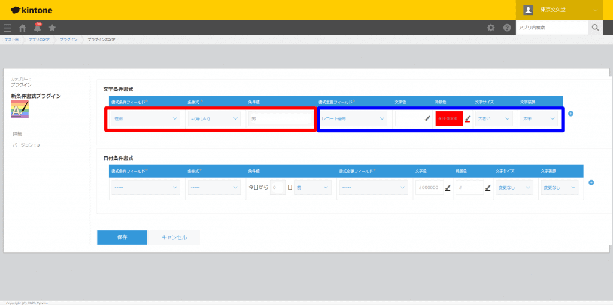Open the favorites star icon
Viewport: 613px width, 305px height.
(x=52, y=28)
